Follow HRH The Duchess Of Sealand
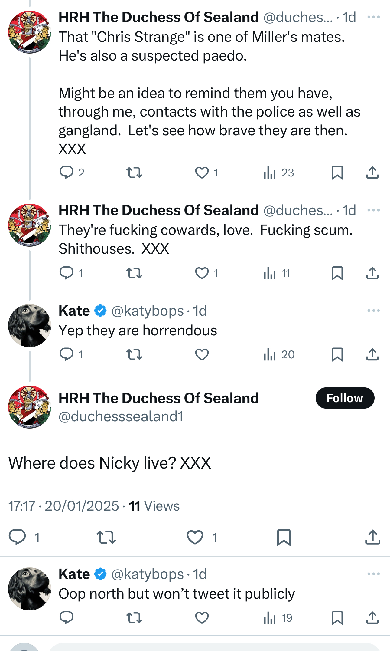The image size is (390, 651). point(345,398)
